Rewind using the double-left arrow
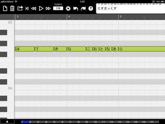165x124 pixels. click(34, 9)
